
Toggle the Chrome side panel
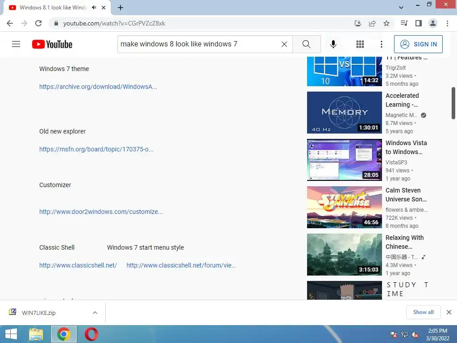tap(419, 23)
